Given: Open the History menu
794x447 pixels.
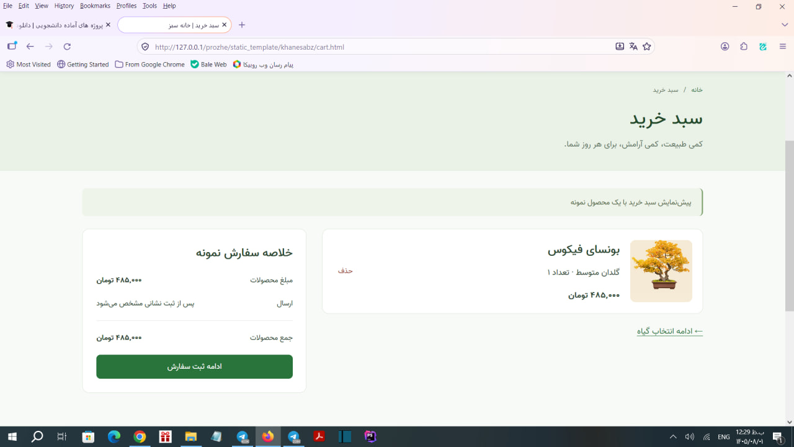Looking at the screenshot, I should pyautogui.click(x=64, y=6).
